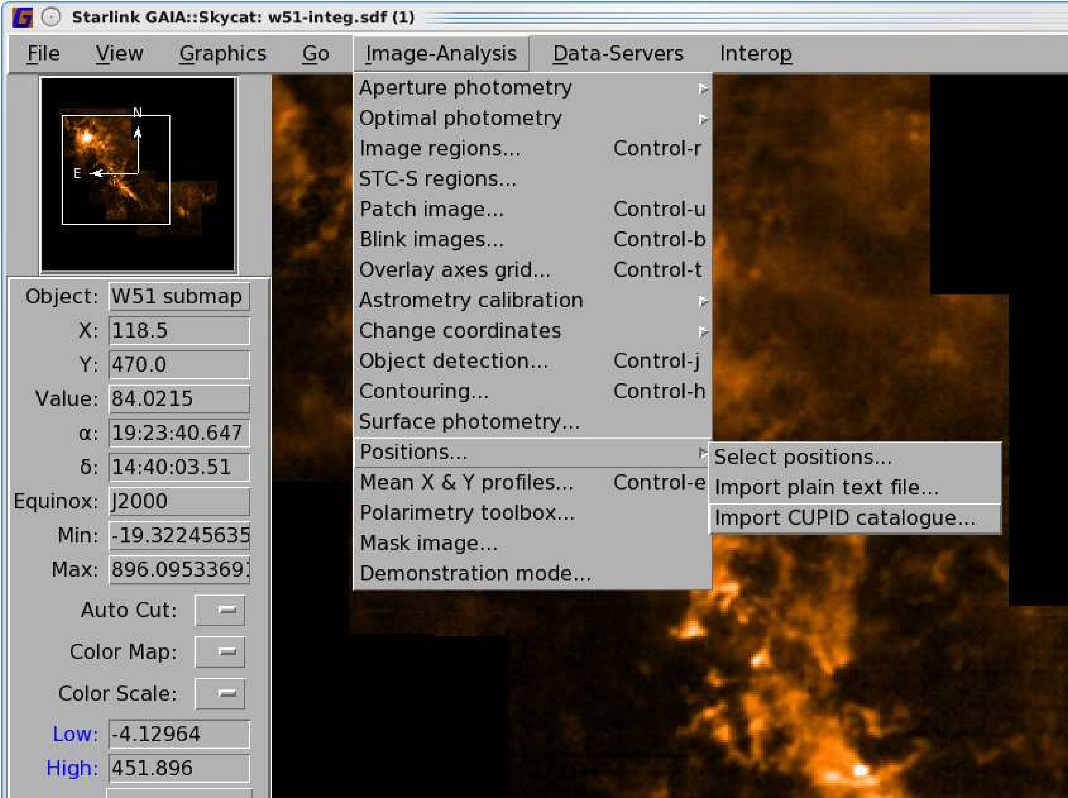This screenshot has height=798, width=1068.
Task: Click the pan window thumbnail image
Action: coord(138,175)
